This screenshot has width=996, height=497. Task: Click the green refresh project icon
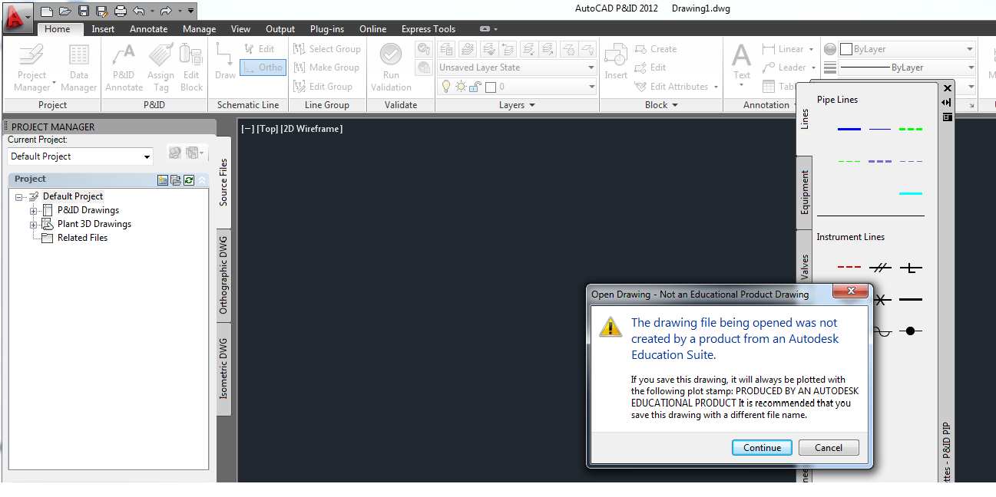(x=189, y=179)
